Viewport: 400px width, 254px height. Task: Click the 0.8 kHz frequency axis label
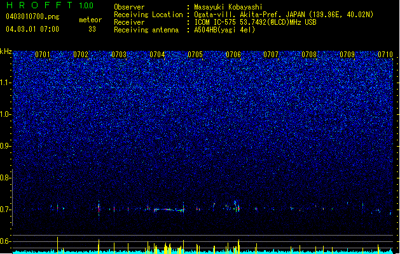coord(6,178)
